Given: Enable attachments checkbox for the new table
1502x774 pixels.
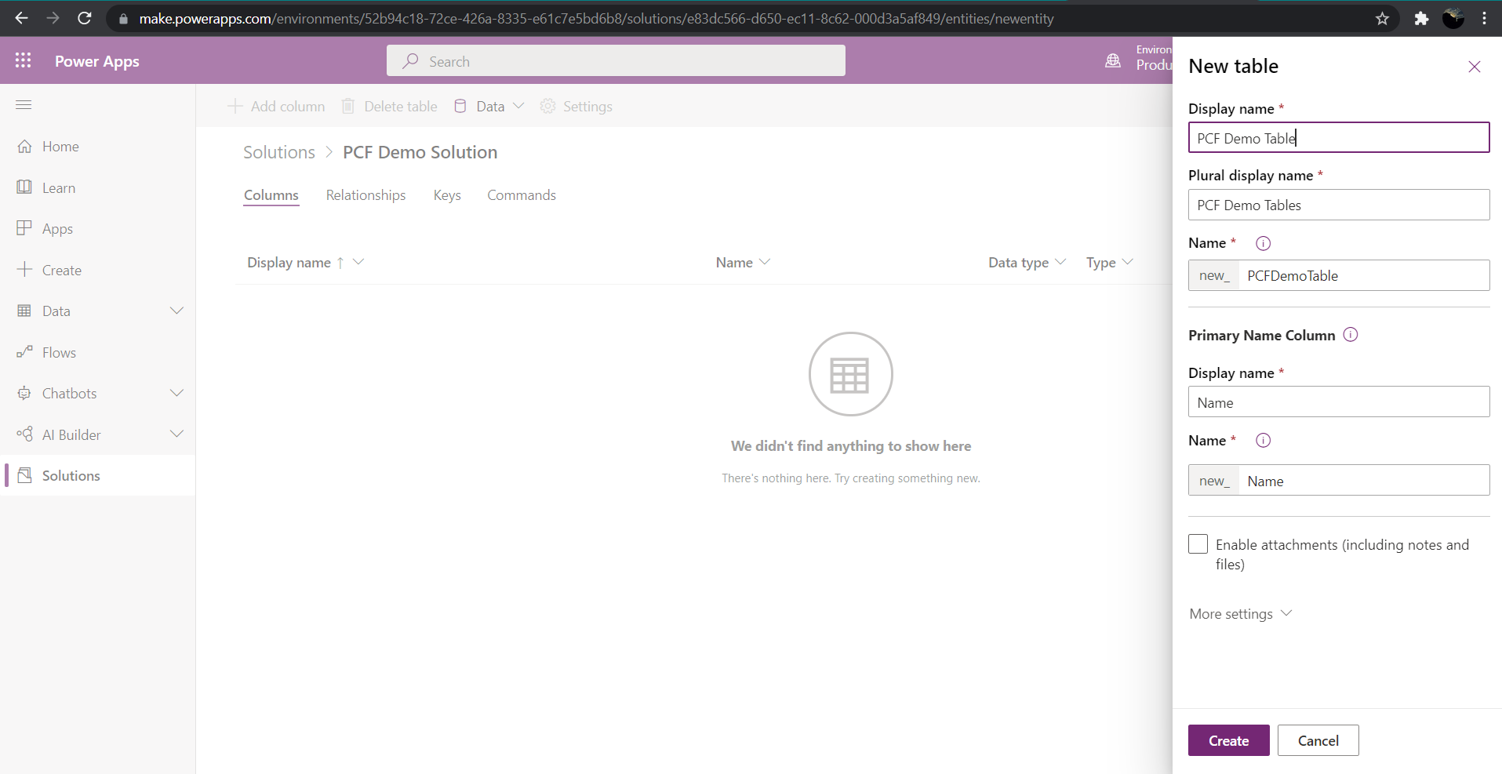Looking at the screenshot, I should [x=1198, y=544].
